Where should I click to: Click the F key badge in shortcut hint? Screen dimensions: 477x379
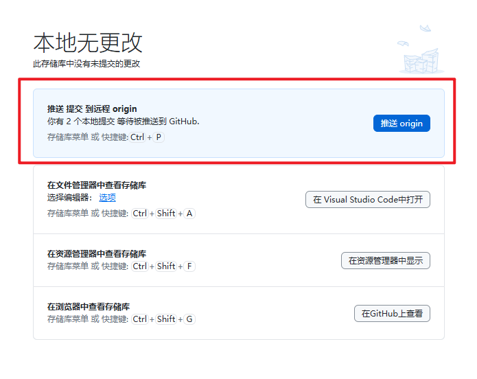pyautogui.click(x=189, y=266)
